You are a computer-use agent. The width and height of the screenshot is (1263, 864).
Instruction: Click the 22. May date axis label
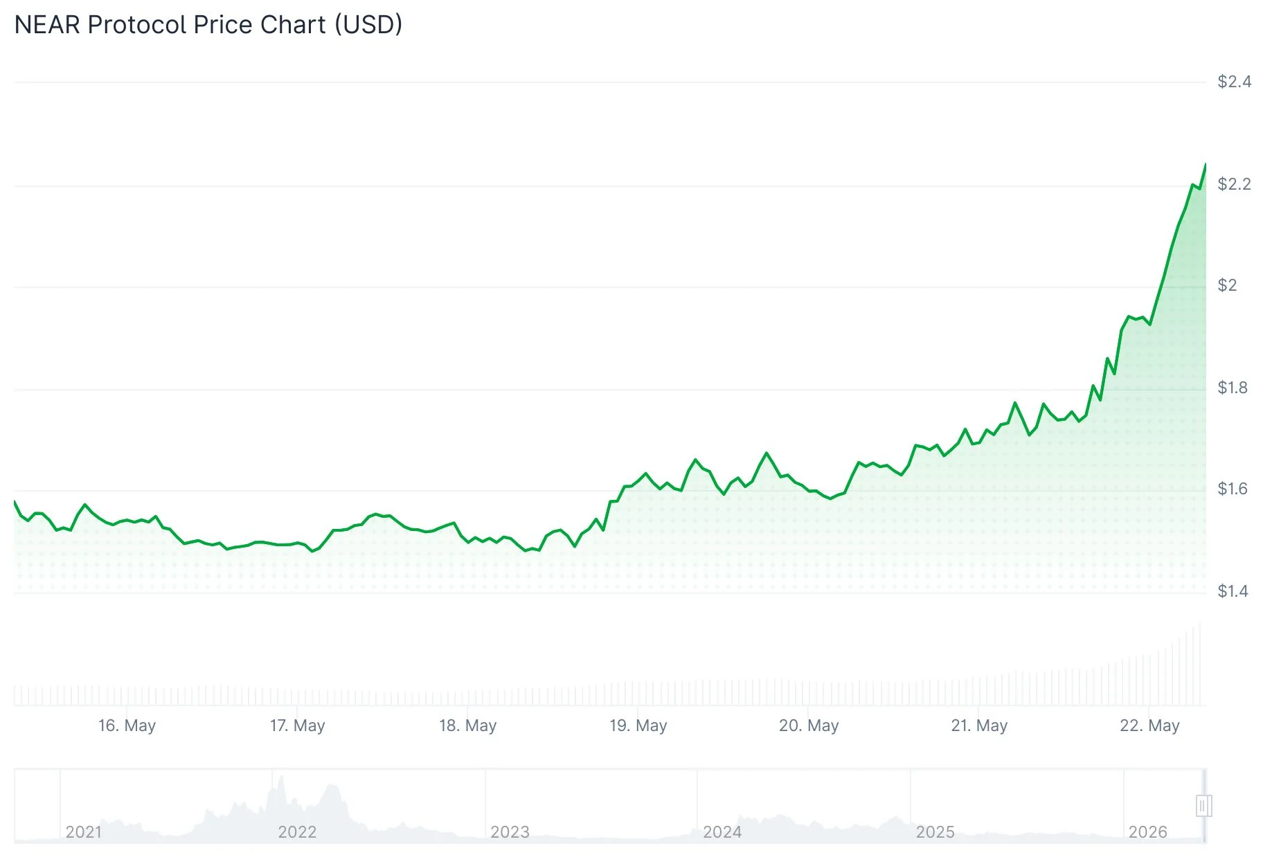(1149, 726)
